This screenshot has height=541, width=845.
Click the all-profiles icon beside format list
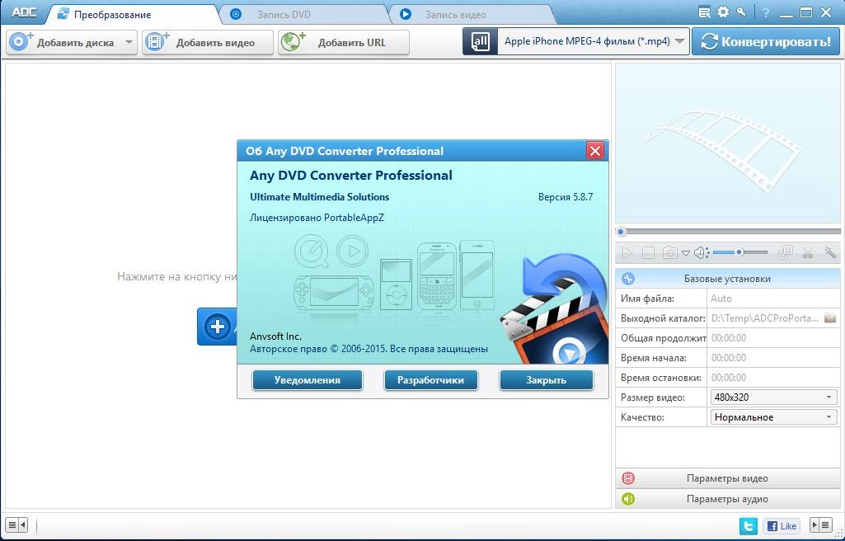(480, 41)
